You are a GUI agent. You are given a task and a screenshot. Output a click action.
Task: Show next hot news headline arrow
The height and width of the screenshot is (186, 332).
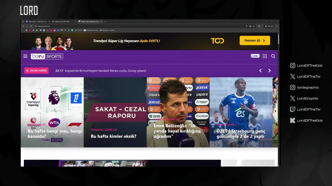(x=269, y=71)
